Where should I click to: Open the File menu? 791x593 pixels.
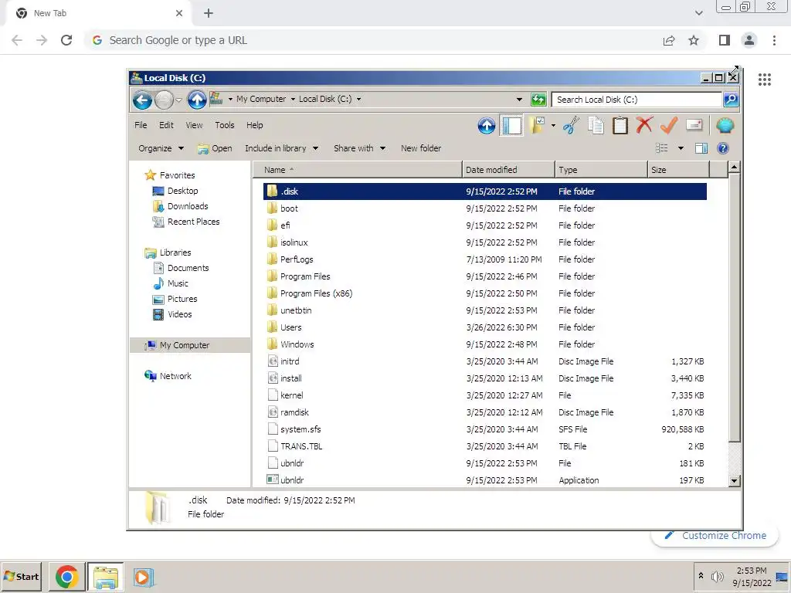point(141,125)
